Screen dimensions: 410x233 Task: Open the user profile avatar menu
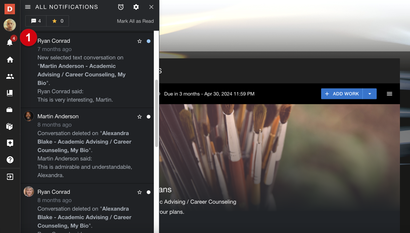coord(10,25)
